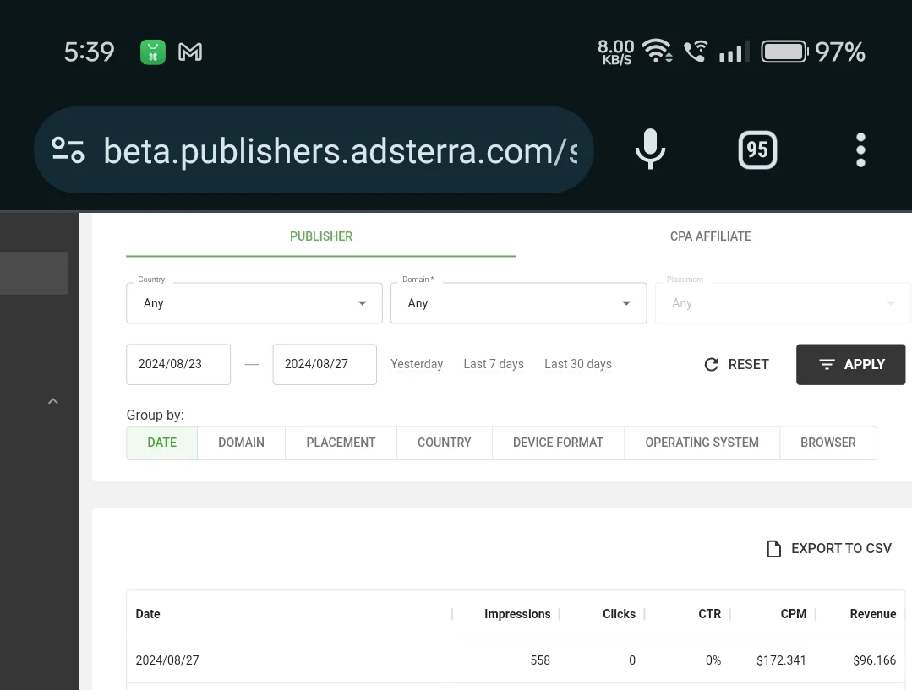Sort table by Clicks column header
The height and width of the screenshot is (690, 912).
coord(619,614)
